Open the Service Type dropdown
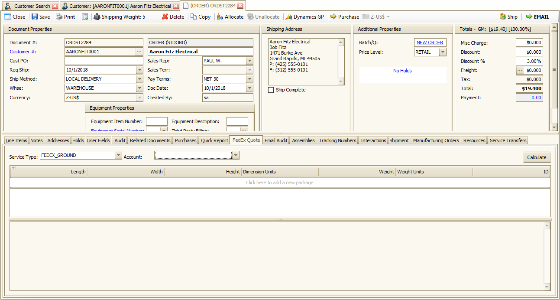Image resolution: width=560 pixels, height=300 pixels. (118, 156)
